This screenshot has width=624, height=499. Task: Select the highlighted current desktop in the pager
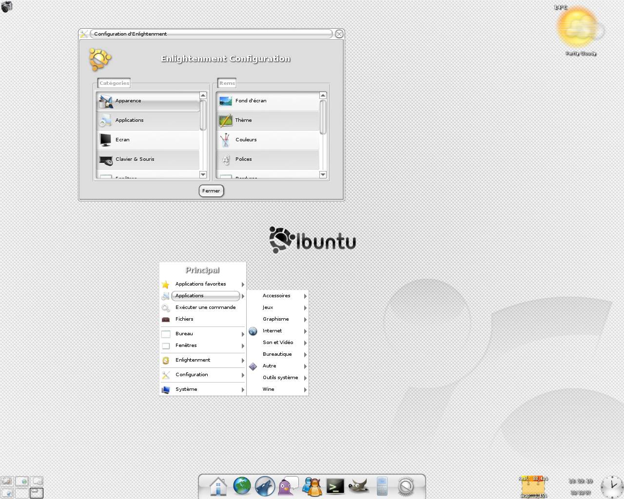[37, 493]
